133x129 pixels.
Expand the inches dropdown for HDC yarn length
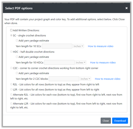point(81,62)
